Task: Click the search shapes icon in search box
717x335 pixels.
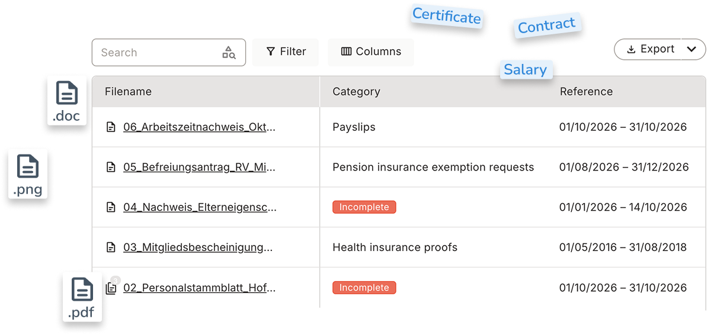Action: (x=229, y=53)
